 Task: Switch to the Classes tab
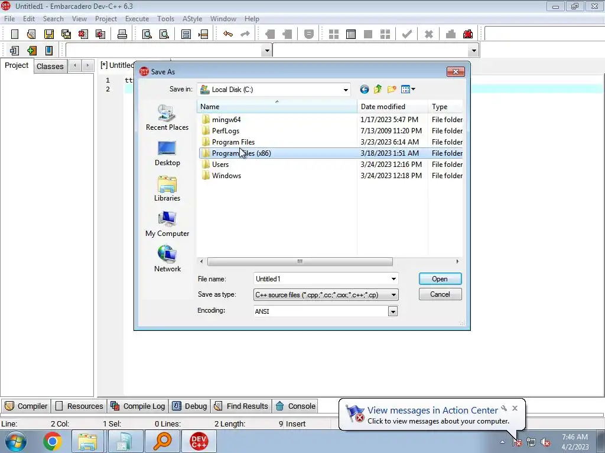(50, 66)
